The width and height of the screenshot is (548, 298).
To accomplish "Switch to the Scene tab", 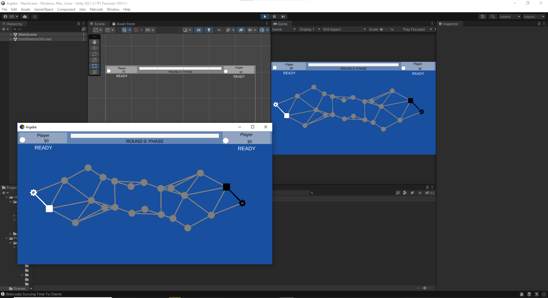I will (x=98, y=24).
